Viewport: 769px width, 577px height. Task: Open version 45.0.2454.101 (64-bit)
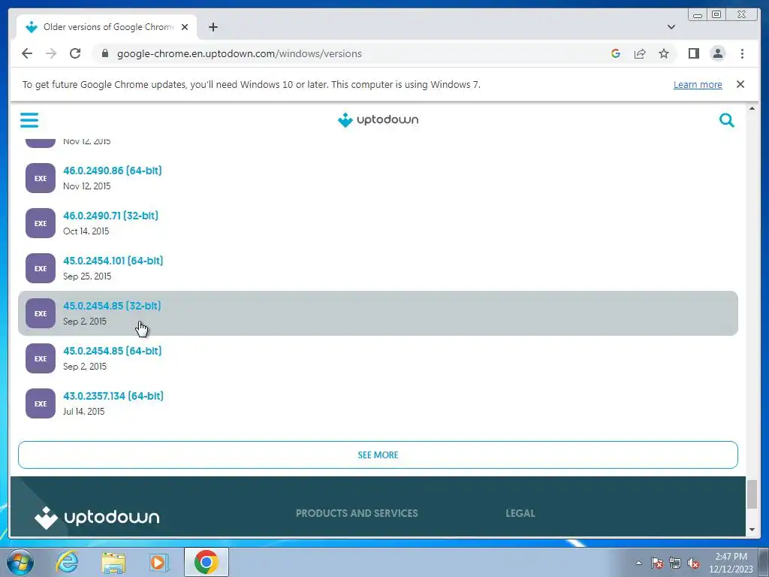(x=113, y=261)
